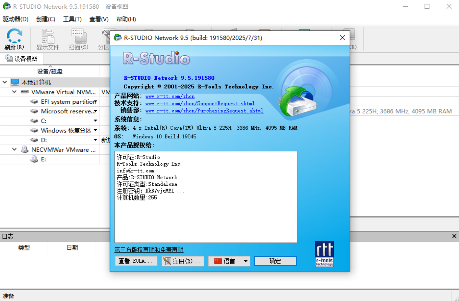Click the r-tools technology logo
459x301 pixels.
pos(324,254)
